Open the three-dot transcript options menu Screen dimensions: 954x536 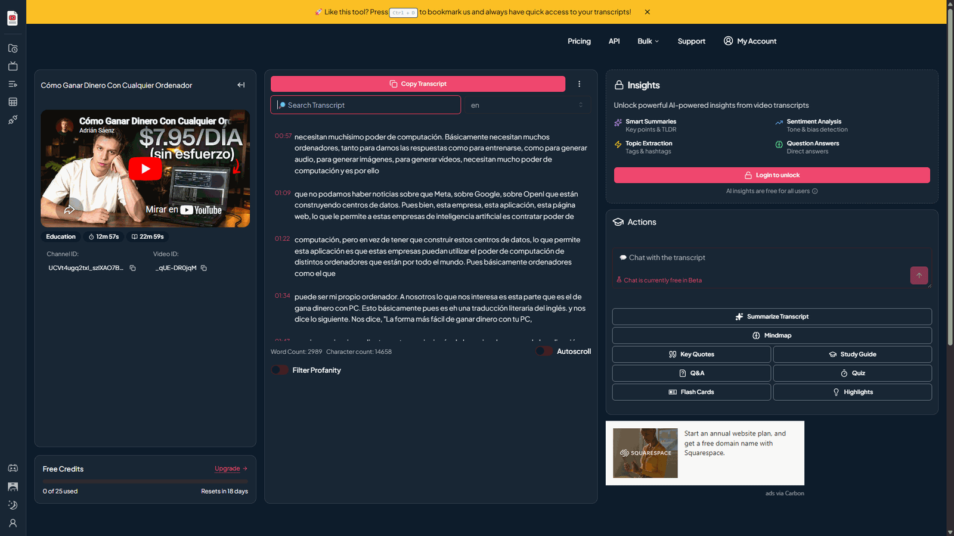click(x=579, y=84)
